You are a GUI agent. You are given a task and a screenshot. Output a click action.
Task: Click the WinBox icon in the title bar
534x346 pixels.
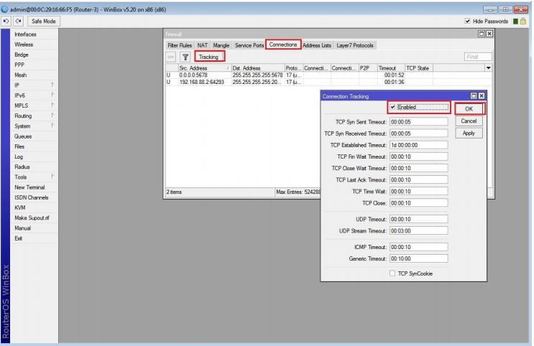[x=5, y=7]
